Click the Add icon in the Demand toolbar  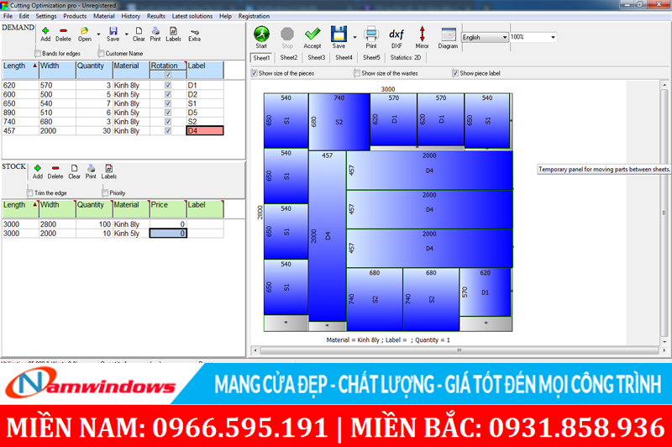(45, 31)
